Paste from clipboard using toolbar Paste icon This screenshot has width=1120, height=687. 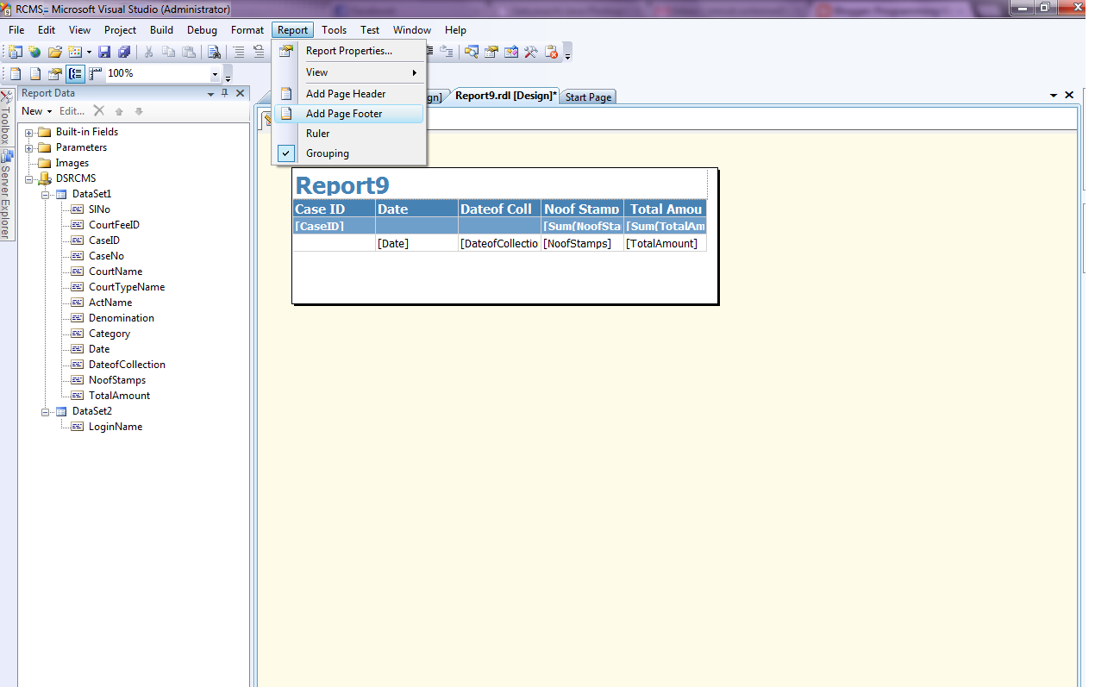188,52
